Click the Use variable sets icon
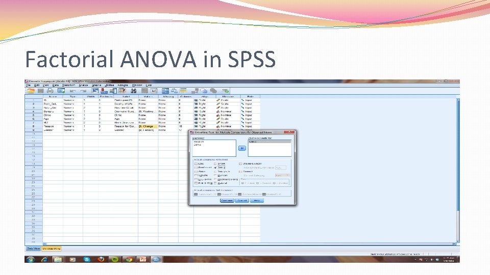 pos(204,91)
